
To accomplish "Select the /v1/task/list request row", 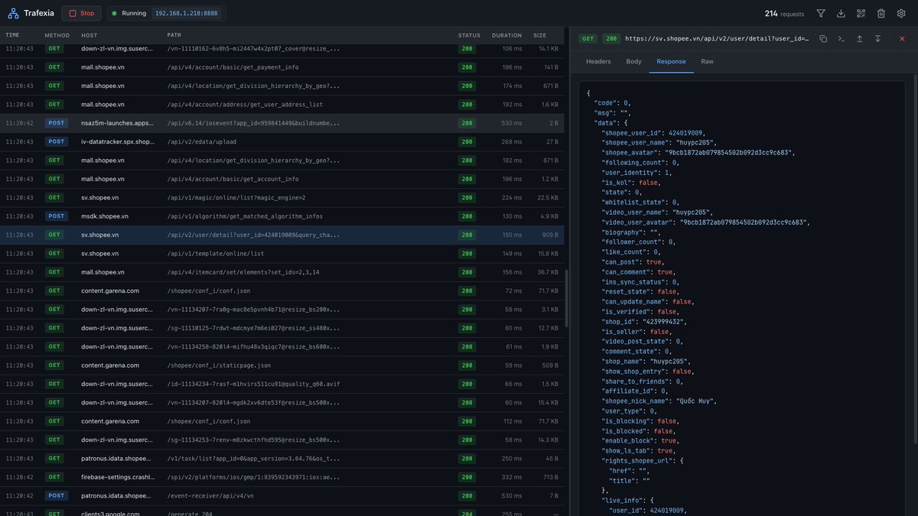I will (x=282, y=459).
